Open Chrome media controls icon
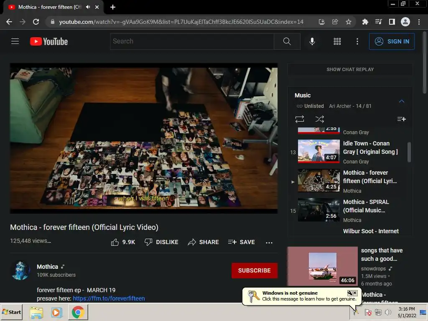The height and width of the screenshot is (321, 428). [x=378, y=22]
